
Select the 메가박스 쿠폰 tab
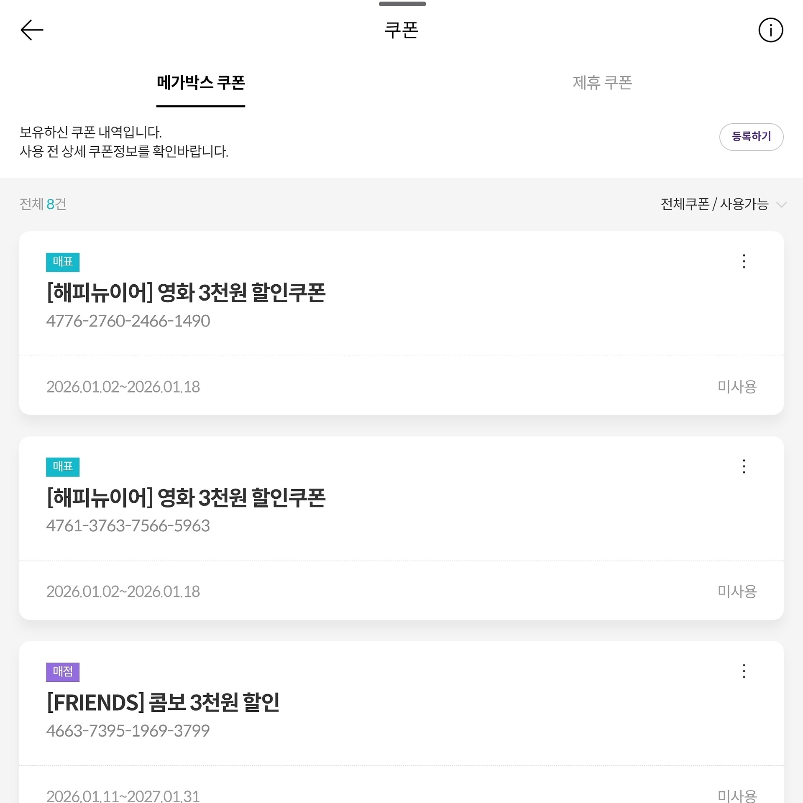point(201,82)
